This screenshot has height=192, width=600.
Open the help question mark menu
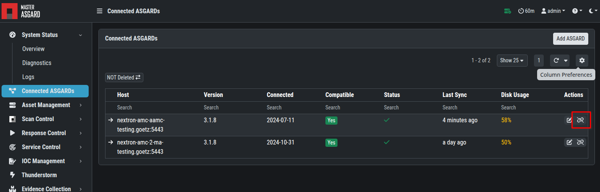577,11
